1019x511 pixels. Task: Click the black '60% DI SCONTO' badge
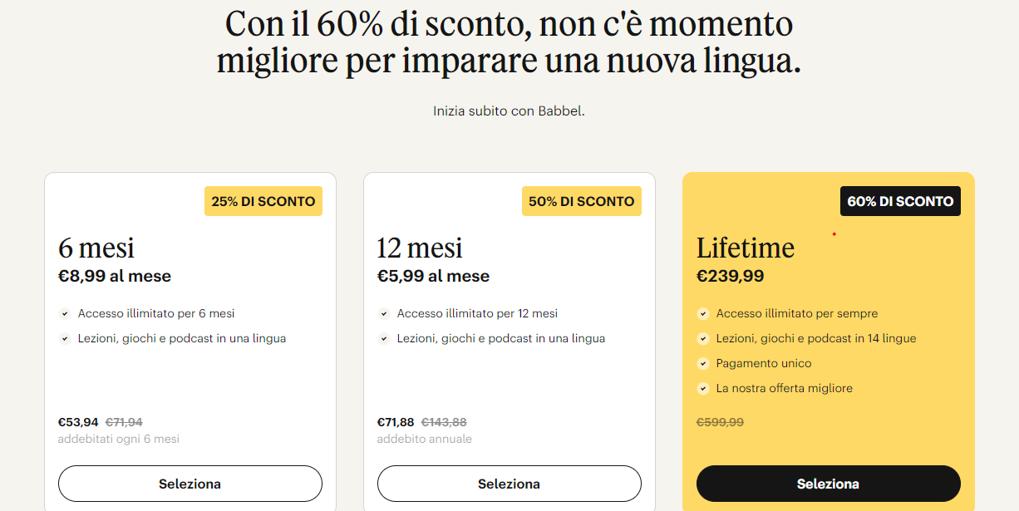900,201
